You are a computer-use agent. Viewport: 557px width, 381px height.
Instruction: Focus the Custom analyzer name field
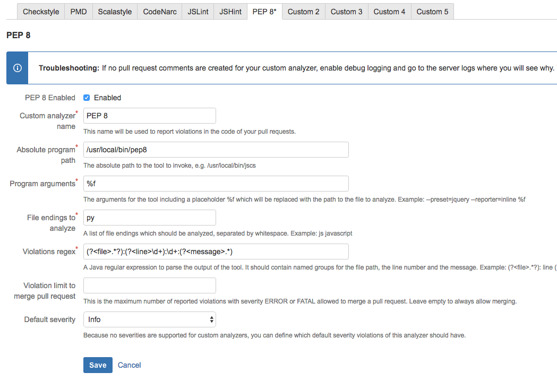point(150,116)
